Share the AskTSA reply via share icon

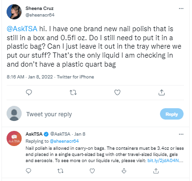156,171
